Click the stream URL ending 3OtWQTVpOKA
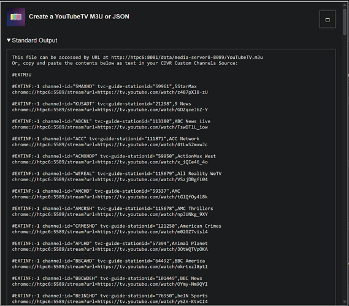Viewport: 349px width, 306px height. click(110, 249)
